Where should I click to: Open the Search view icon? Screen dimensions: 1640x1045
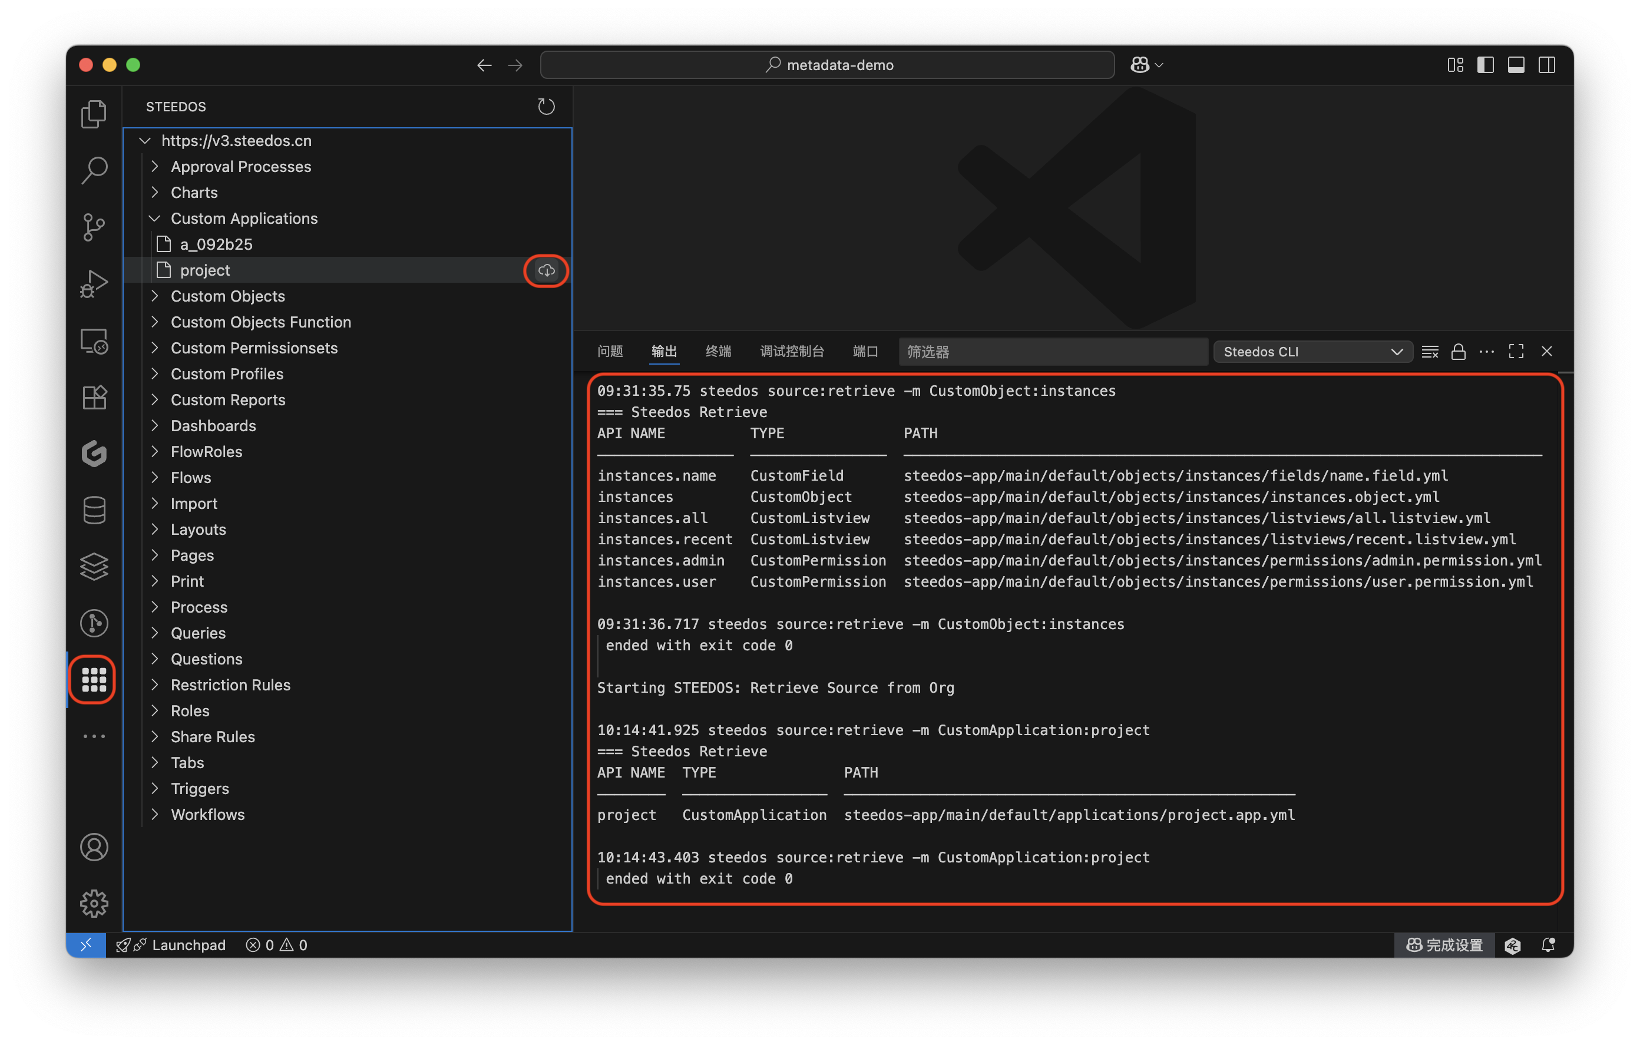(x=94, y=170)
